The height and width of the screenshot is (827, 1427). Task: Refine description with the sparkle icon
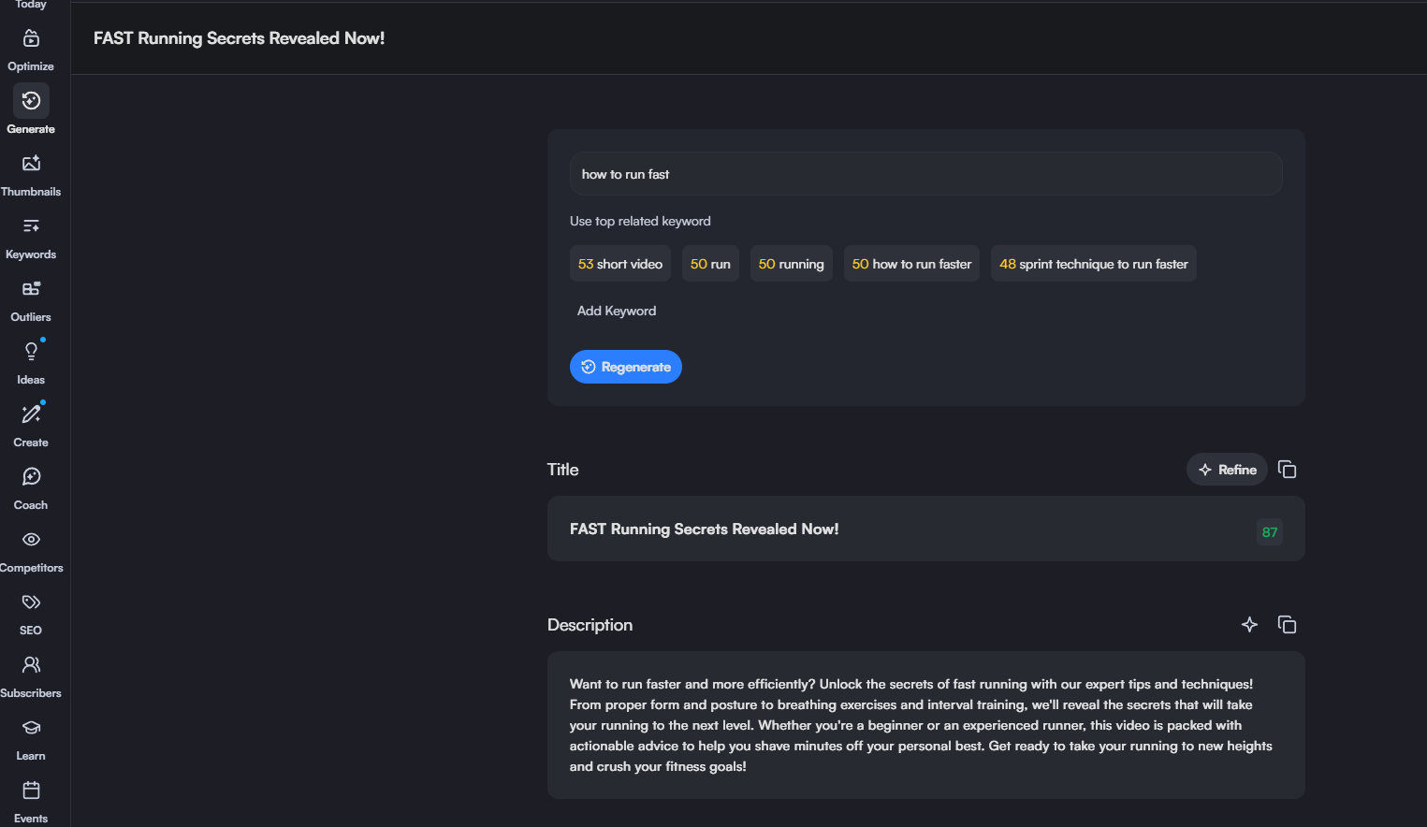(1249, 625)
